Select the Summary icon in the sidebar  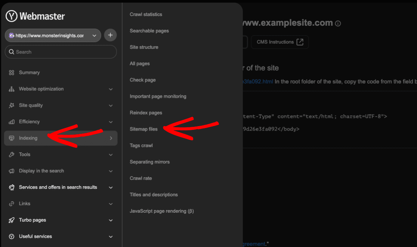coord(12,72)
